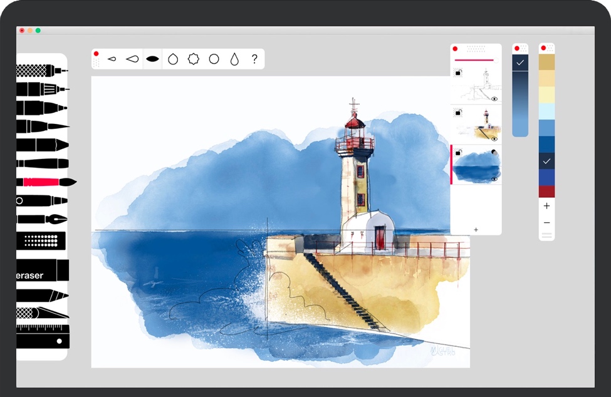The image size is (611, 397).
Task: Toggle lock on middle lighthouse layer
Action: pyautogui.click(x=458, y=113)
